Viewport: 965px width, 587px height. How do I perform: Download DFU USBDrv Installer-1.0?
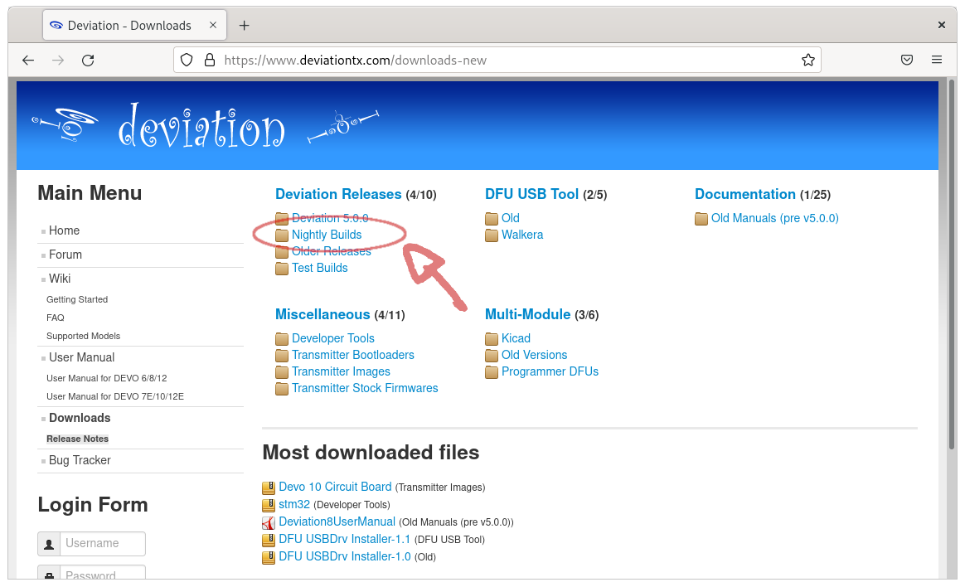(x=345, y=557)
